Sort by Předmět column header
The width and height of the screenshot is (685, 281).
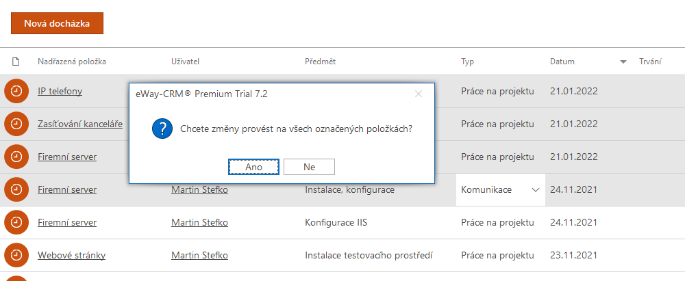tap(320, 62)
